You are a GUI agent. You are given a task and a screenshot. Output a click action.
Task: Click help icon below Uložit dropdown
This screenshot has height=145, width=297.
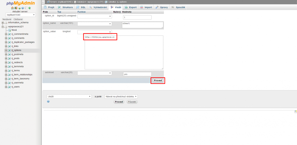point(48,102)
